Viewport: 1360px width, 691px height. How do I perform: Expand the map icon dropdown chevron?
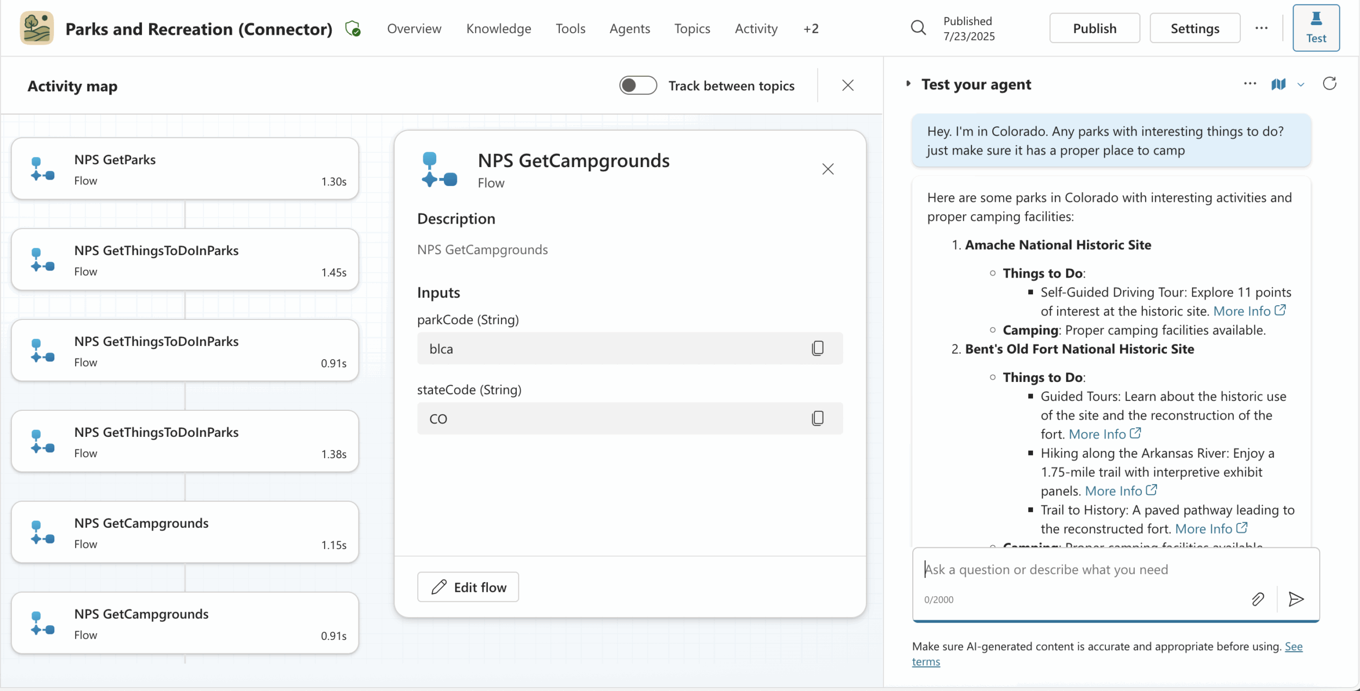[1301, 85]
